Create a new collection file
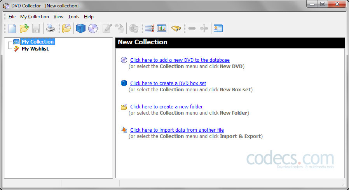Viewport: 349px width, 190px height. coord(12,28)
